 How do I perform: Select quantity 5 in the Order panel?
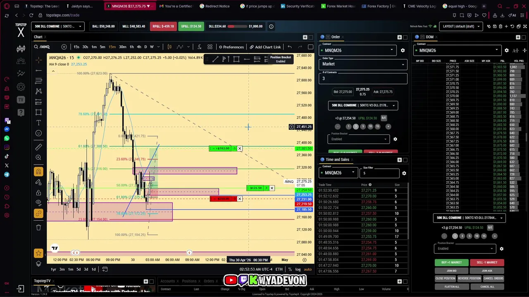pos(363,127)
